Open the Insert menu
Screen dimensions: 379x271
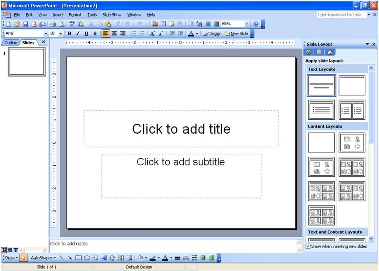coord(58,15)
